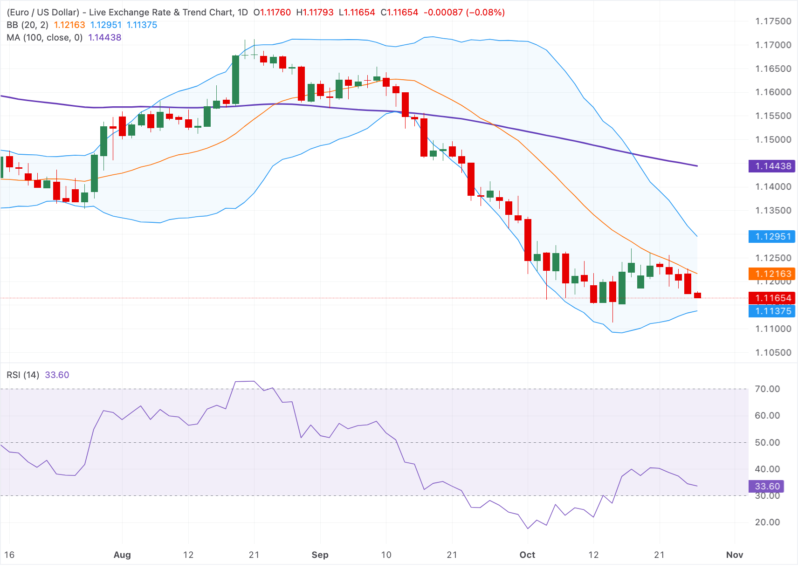Click the 20.00 RSI axis label

767,522
